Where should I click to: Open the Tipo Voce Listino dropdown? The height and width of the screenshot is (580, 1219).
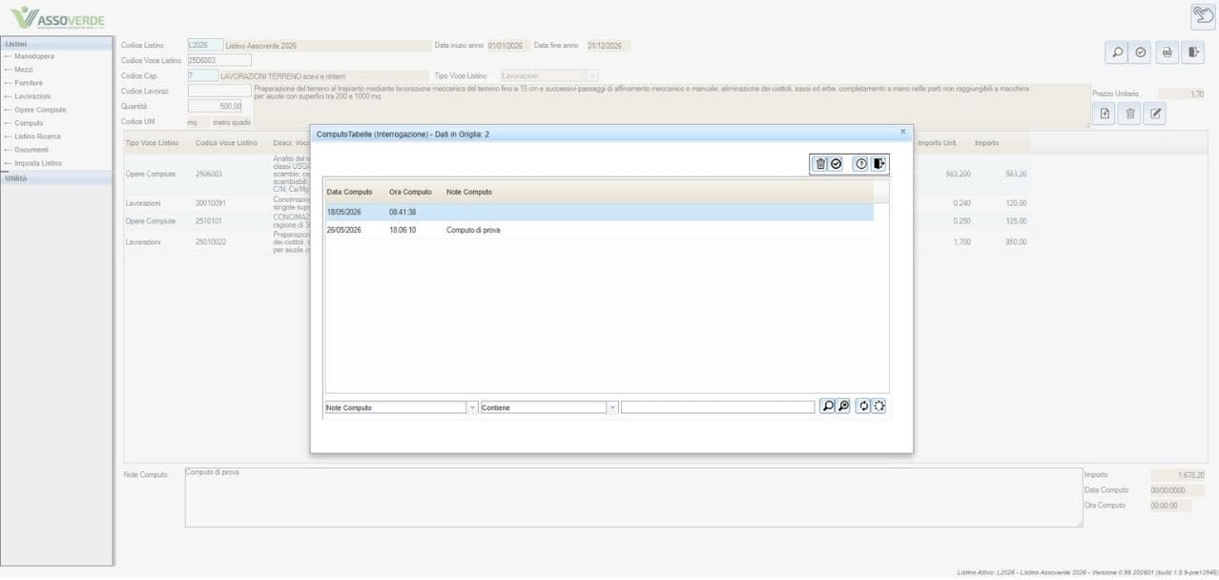(x=592, y=75)
